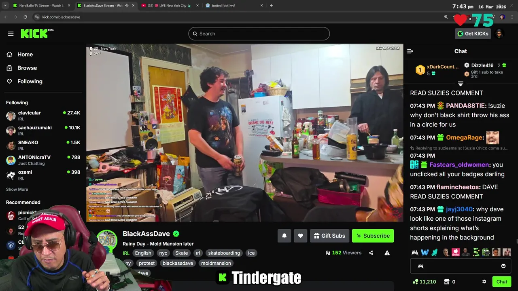Click flamincheetos username in chat
Viewport: 518px width, 291px height.
(458, 187)
